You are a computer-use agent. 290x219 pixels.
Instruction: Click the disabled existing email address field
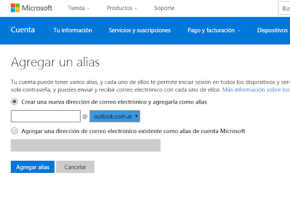(86, 145)
